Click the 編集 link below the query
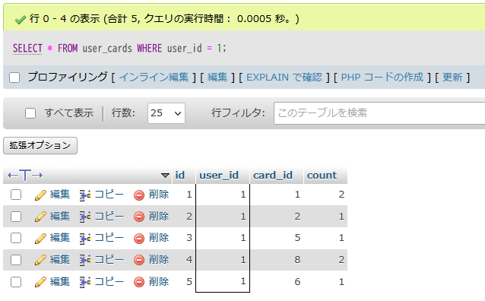Image resolution: width=485 pixels, height=301 pixels. (x=217, y=77)
